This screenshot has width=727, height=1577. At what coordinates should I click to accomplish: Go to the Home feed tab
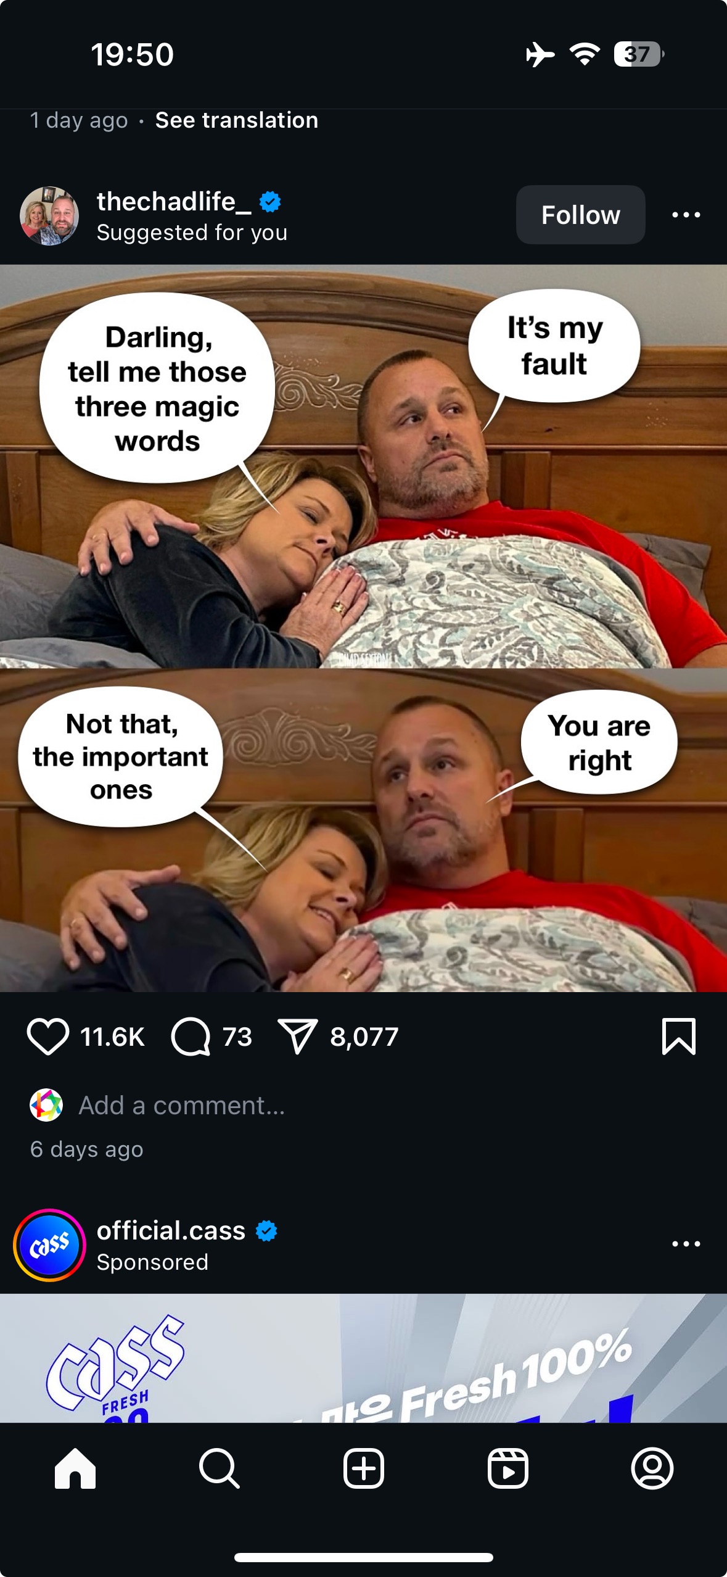[75, 1468]
